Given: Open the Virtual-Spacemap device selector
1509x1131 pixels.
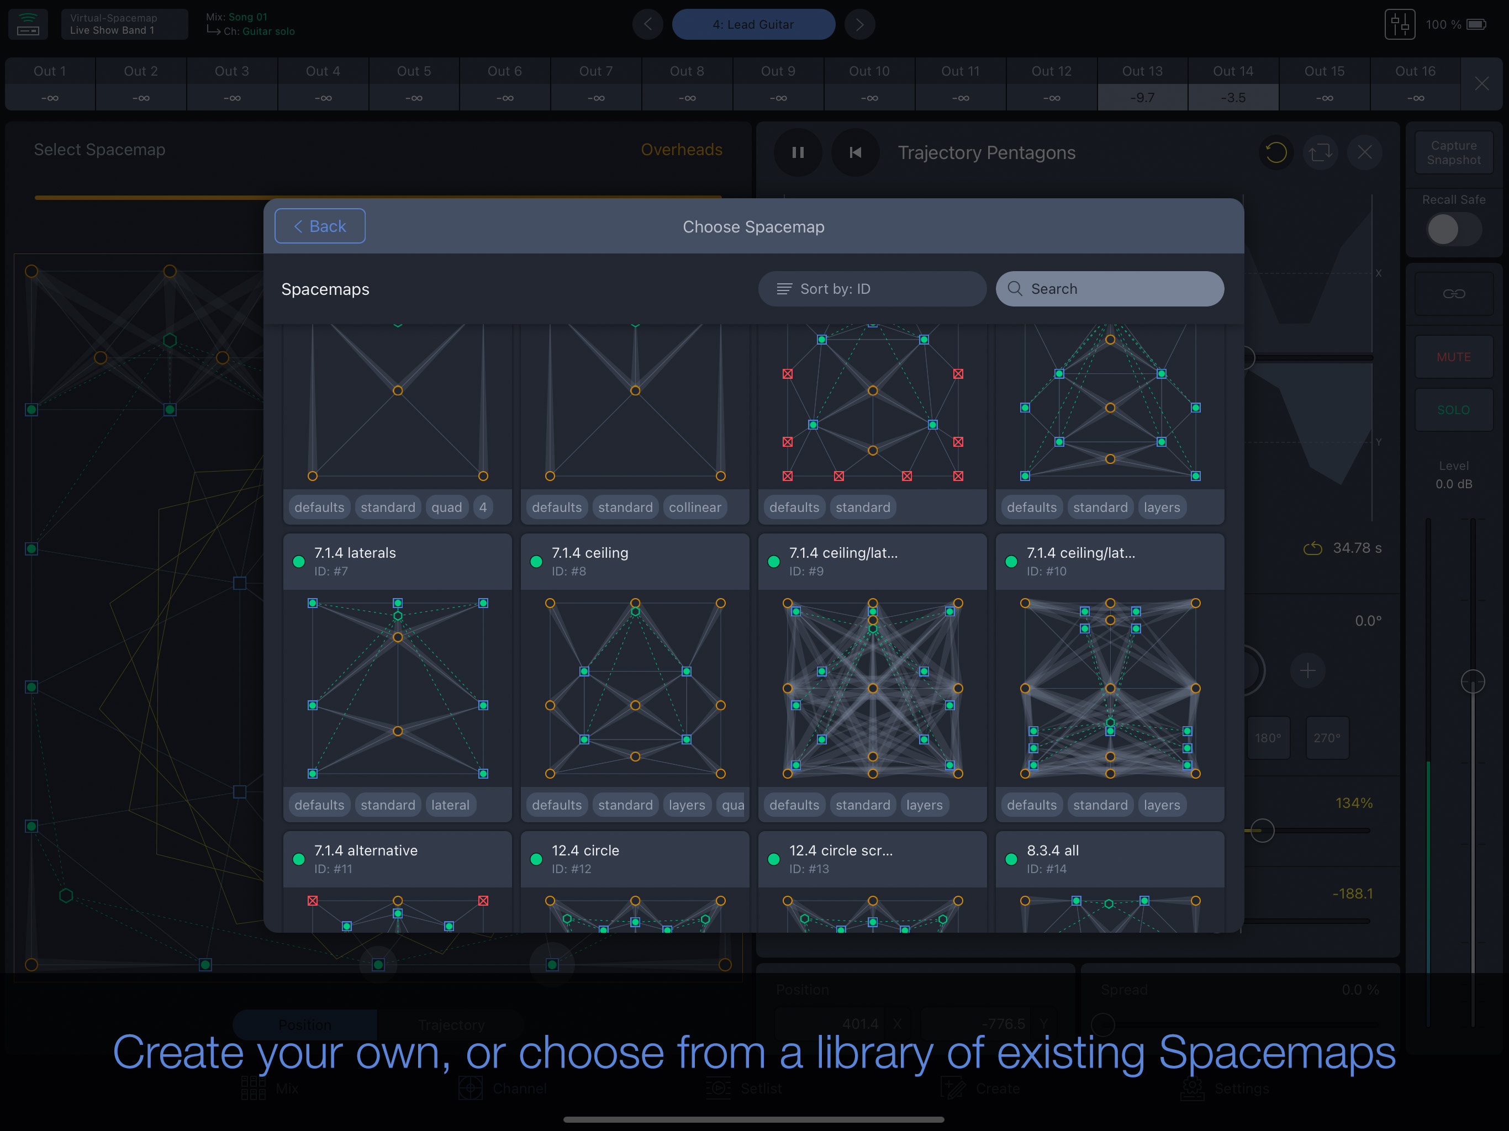Looking at the screenshot, I should [124, 24].
